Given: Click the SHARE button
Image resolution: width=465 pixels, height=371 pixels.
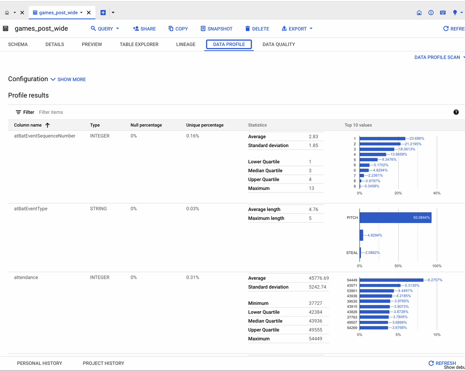Looking at the screenshot, I should click(144, 29).
